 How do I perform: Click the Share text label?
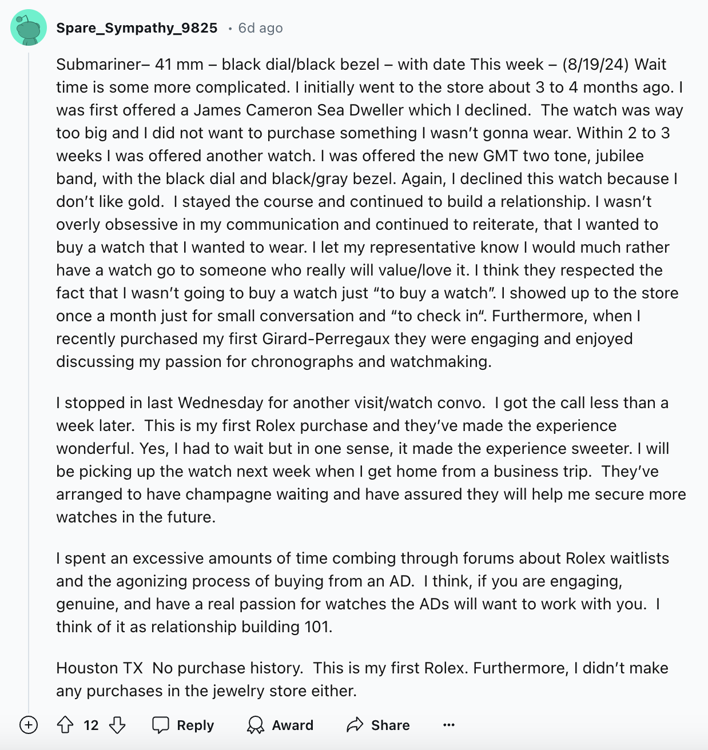pyautogui.click(x=390, y=725)
